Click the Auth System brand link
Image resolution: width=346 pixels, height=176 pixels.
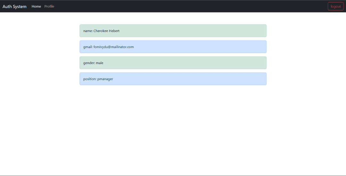[14, 6]
